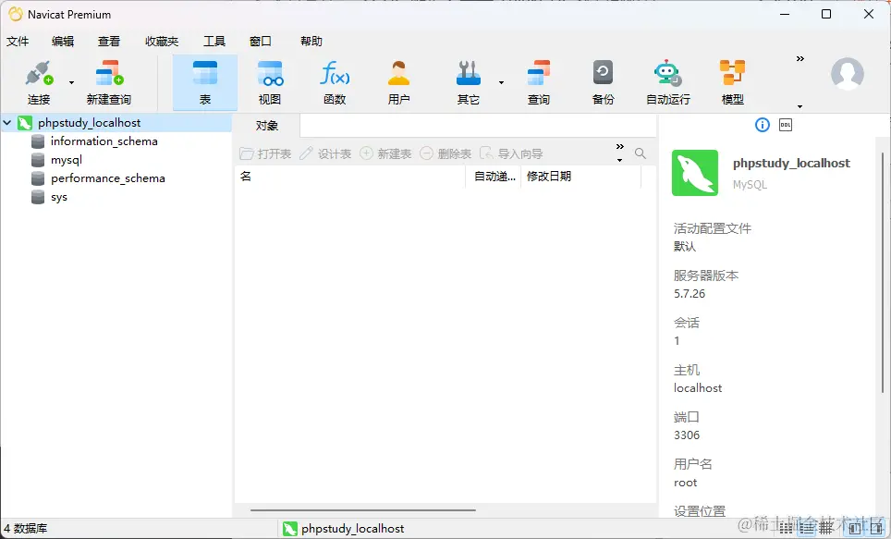The height and width of the screenshot is (539, 891).
Task: Open the 视图 (Views) panel icon
Action: [269, 80]
